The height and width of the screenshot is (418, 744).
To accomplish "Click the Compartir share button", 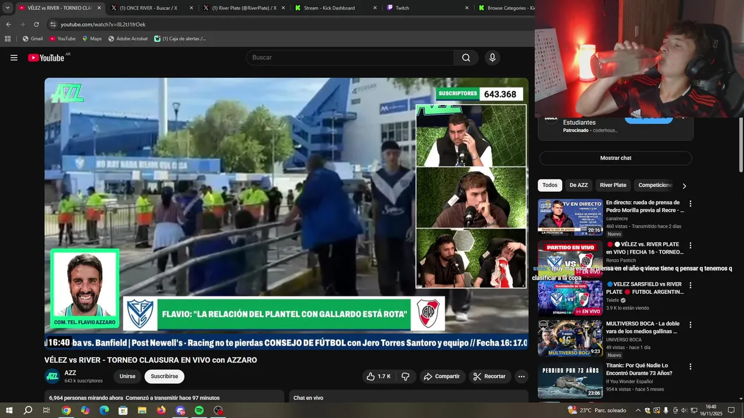I will coord(442,376).
